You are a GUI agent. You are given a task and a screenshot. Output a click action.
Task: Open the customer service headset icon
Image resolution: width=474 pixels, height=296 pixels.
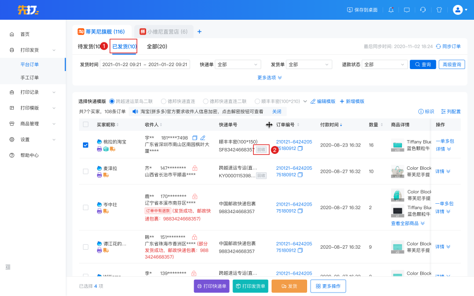coord(423,9)
